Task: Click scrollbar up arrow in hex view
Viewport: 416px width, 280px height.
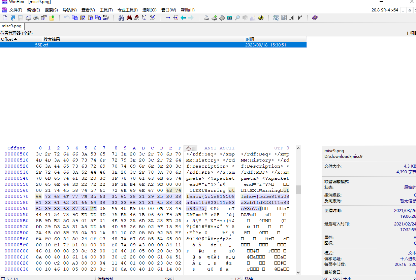Action: [x=298, y=148]
